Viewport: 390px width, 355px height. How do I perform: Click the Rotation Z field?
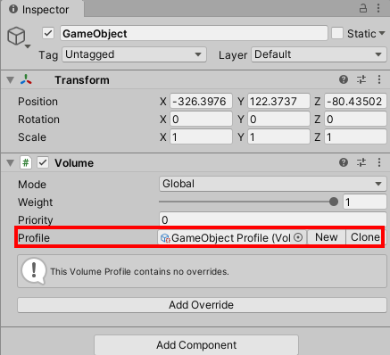[355, 120]
